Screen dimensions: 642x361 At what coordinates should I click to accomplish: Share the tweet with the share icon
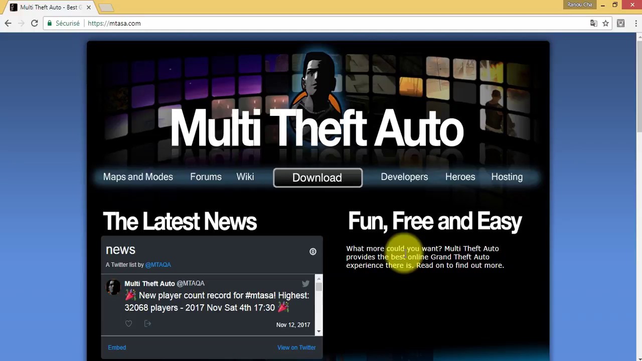(147, 324)
